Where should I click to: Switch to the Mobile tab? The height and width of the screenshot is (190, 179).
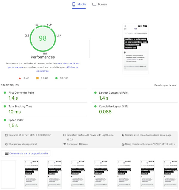coord(79,4)
